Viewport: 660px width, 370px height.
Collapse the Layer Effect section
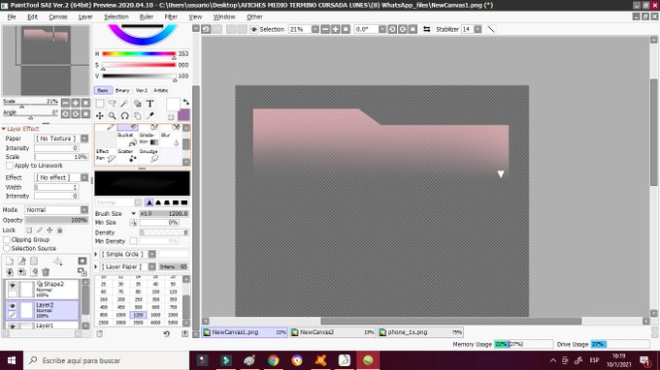(4, 129)
